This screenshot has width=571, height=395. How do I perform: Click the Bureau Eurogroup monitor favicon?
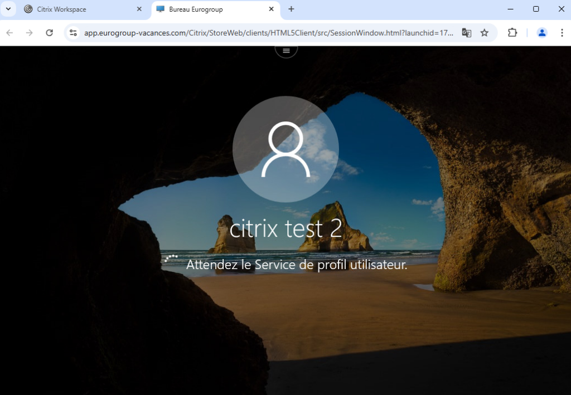coord(160,9)
